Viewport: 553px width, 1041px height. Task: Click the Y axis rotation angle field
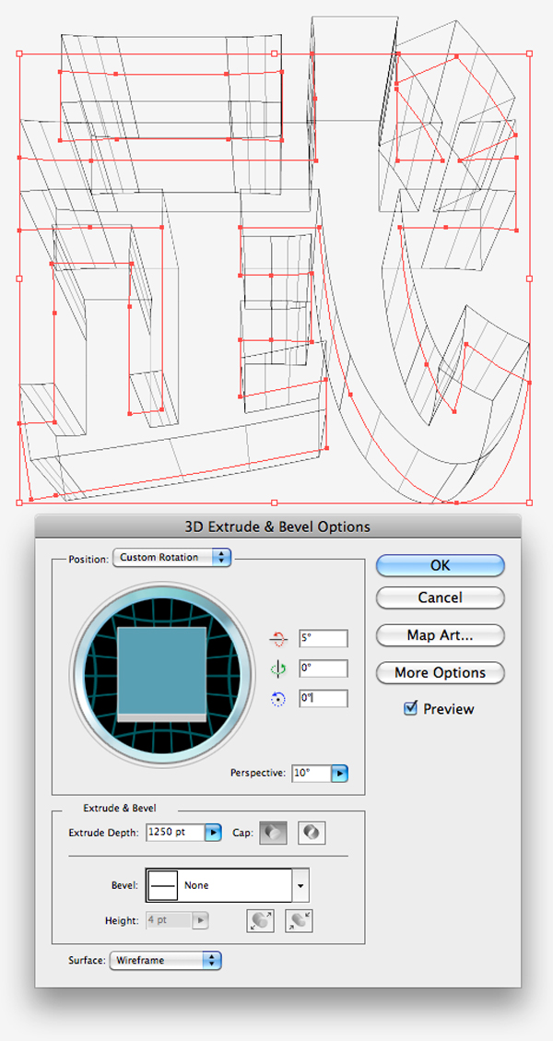[324, 668]
